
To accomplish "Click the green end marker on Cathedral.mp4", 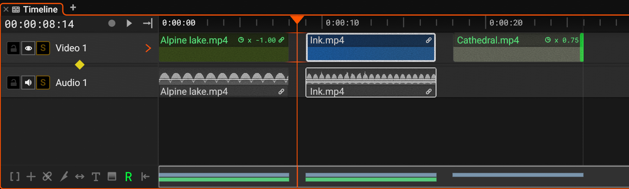I will pos(582,48).
